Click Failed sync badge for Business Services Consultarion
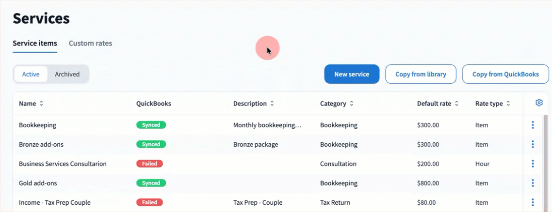 (149, 164)
